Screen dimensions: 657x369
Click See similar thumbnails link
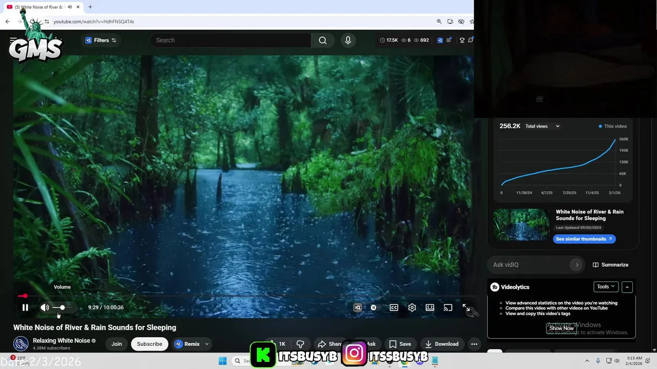tap(584, 239)
